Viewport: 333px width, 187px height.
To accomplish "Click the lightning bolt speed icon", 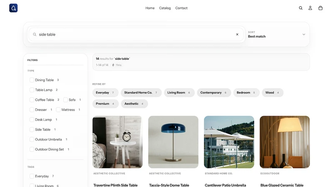I will pos(113,65).
